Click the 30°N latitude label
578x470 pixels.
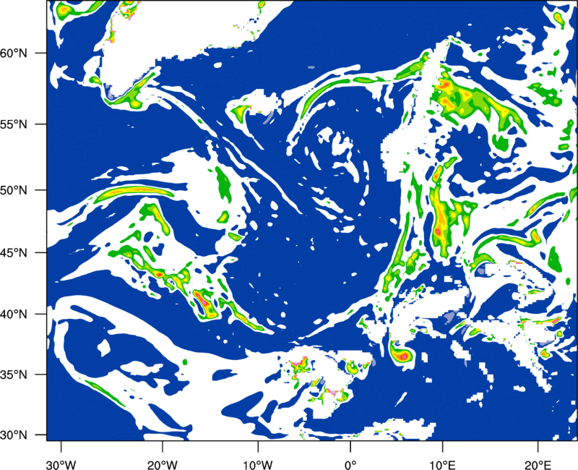click(13, 435)
